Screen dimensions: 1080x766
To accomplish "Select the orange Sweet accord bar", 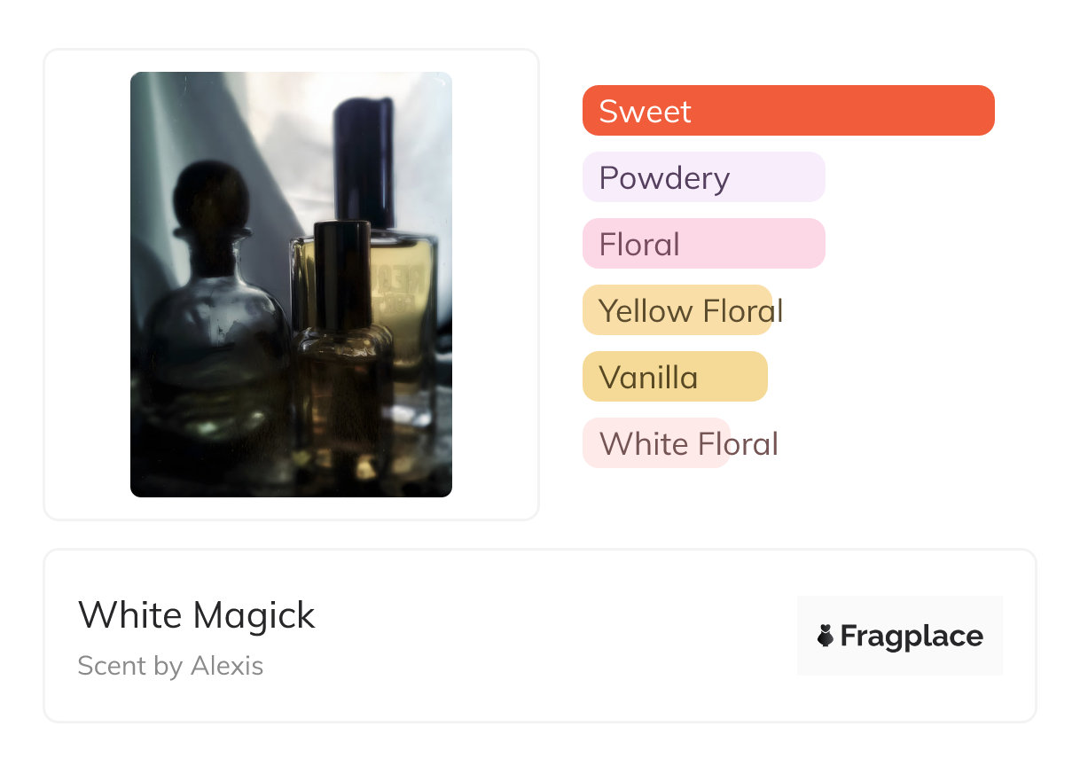I will tap(788, 110).
